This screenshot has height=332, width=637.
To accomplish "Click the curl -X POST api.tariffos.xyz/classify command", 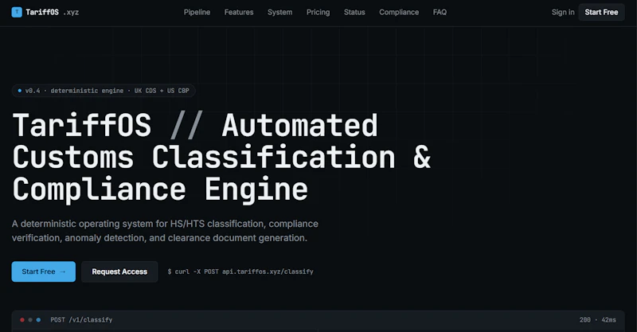I will pos(240,271).
